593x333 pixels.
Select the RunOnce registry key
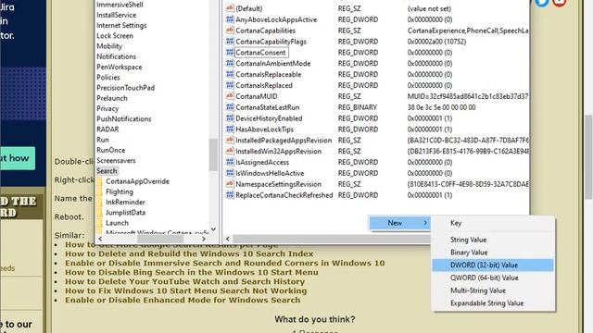pyautogui.click(x=111, y=150)
